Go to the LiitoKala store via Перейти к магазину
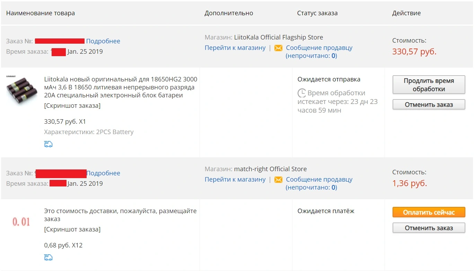 [235, 48]
